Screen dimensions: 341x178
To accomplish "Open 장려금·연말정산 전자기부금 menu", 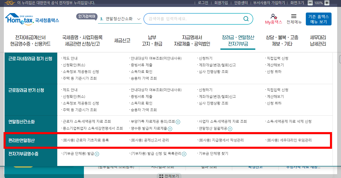I will [x=238, y=41].
